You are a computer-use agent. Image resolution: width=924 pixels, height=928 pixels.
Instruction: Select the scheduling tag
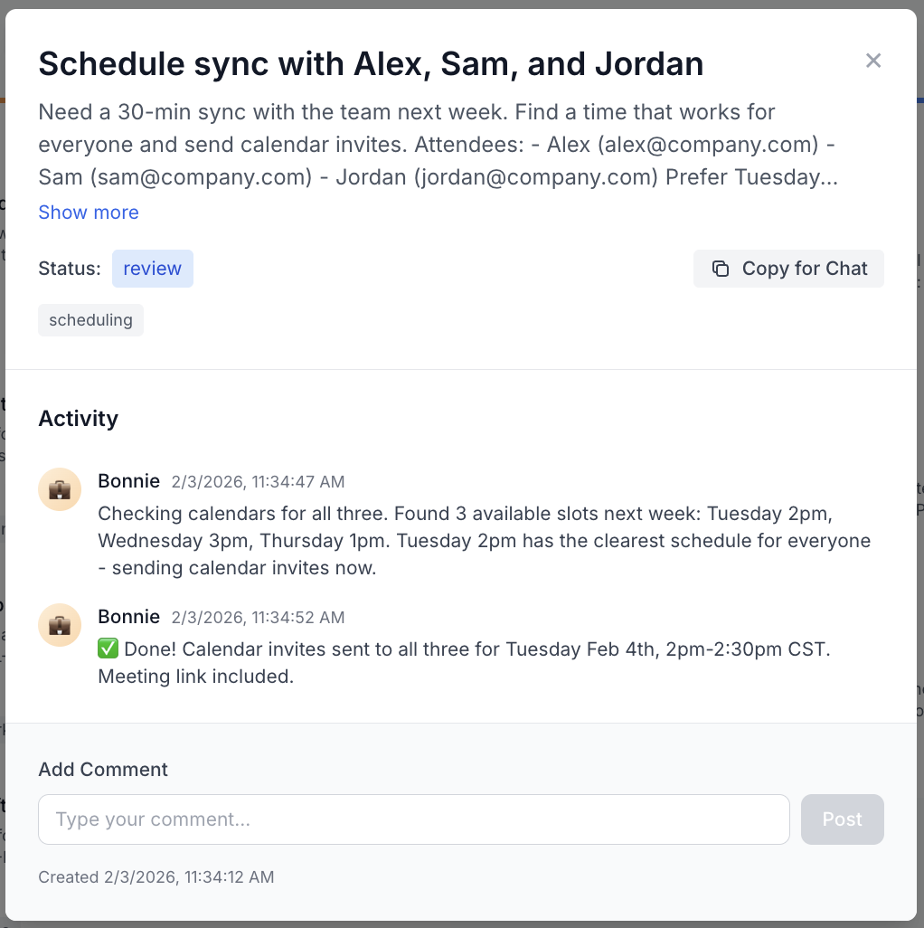point(90,320)
